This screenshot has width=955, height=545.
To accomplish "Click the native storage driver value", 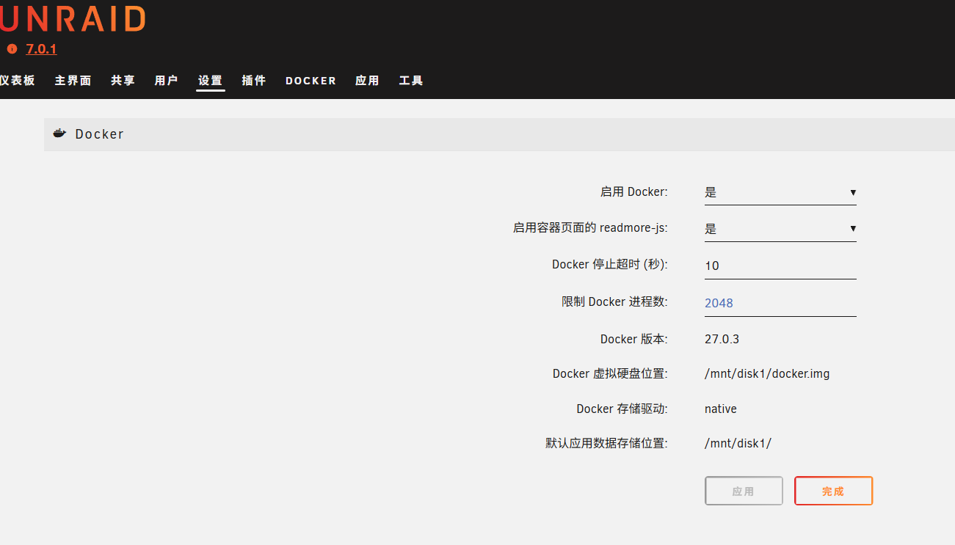I will tap(721, 409).
